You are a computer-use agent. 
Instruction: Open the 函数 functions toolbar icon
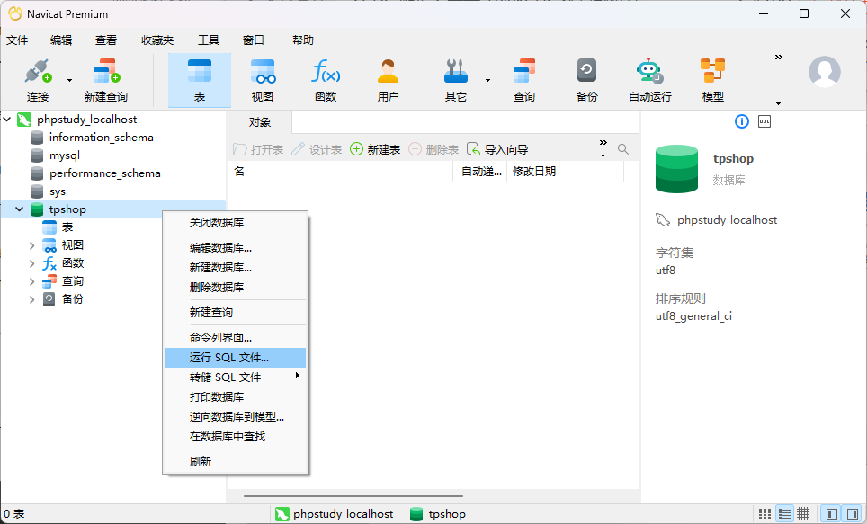pyautogui.click(x=326, y=80)
